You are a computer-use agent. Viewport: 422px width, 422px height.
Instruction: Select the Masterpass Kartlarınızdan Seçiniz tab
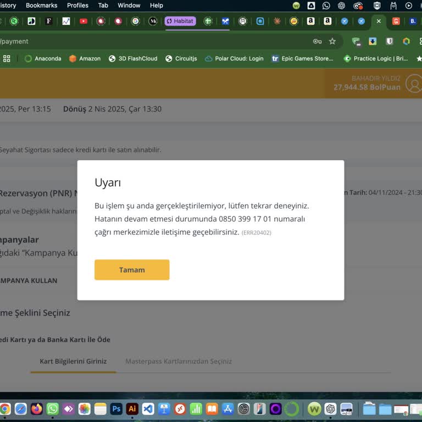click(x=179, y=362)
